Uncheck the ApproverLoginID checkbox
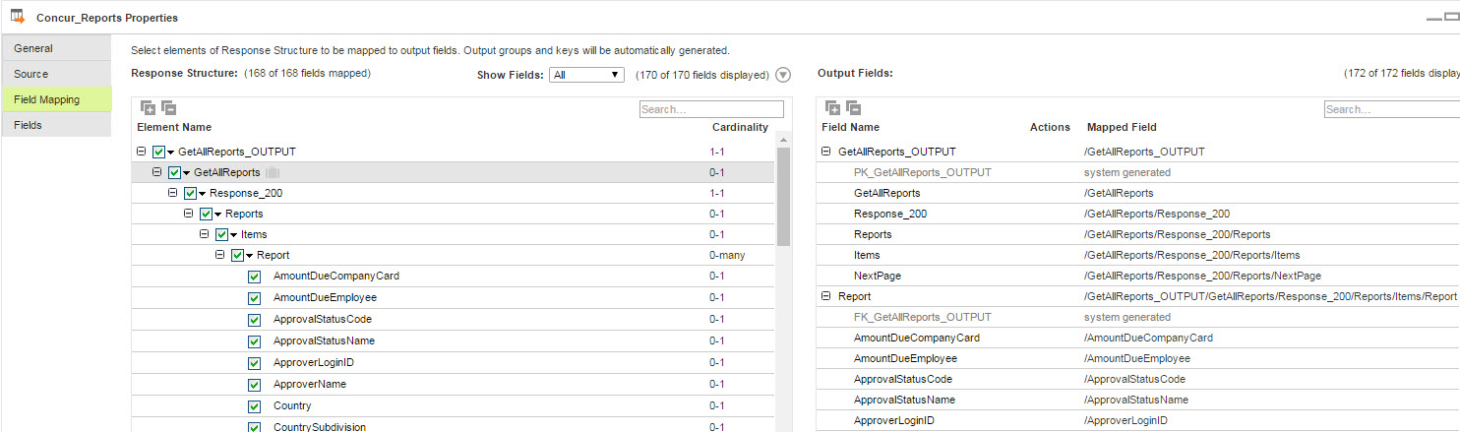 pos(254,363)
